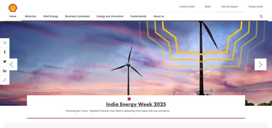
Task: Open the Business Customers menu
Action: pos(77,16)
